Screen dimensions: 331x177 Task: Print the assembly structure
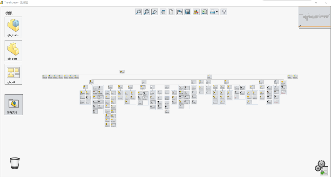(x=212, y=12)
